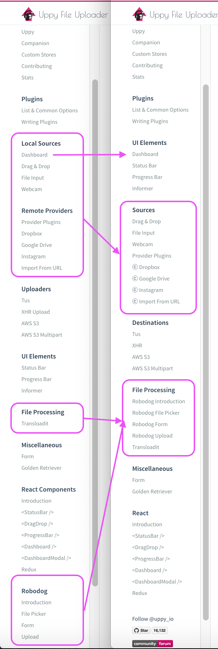
Task: Open the community forum badge
Action: pyautogui.click(x=153, y=644)
